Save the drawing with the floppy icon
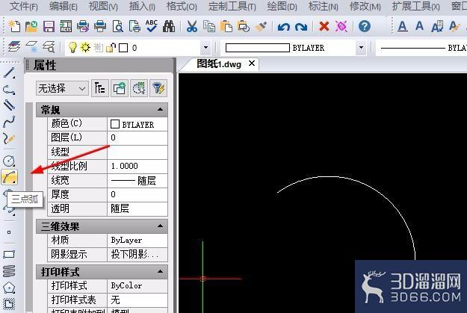This screenshot has height=313, width=467. [49, 26]
